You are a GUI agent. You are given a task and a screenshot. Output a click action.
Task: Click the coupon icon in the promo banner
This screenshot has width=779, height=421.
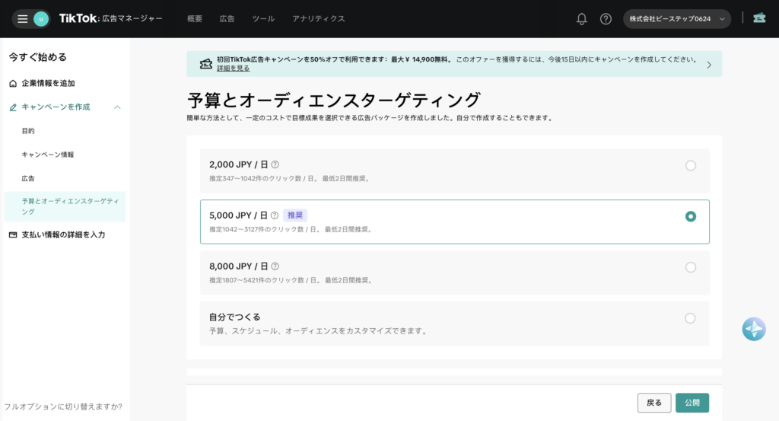click(x=205, y=64)
